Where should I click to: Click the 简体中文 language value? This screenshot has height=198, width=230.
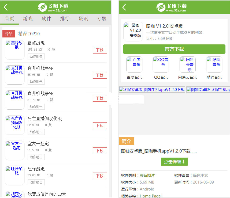click(200, 175)
